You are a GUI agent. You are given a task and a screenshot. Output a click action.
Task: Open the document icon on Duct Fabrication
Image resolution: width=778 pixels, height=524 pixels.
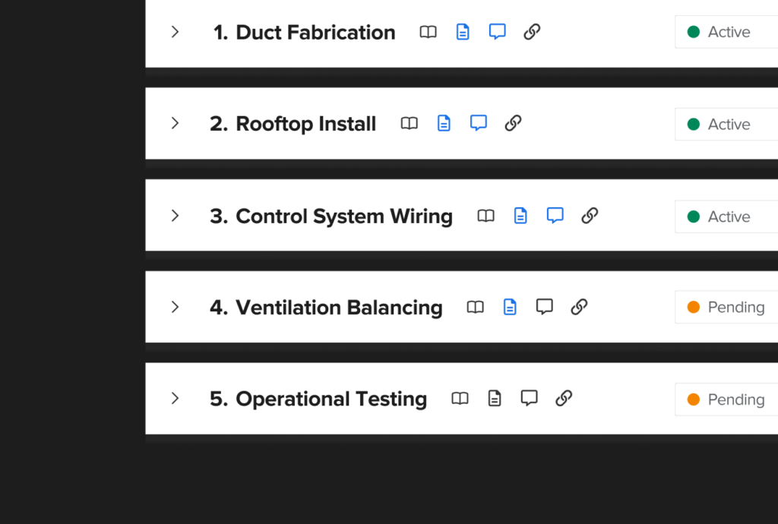pos(463,32)
